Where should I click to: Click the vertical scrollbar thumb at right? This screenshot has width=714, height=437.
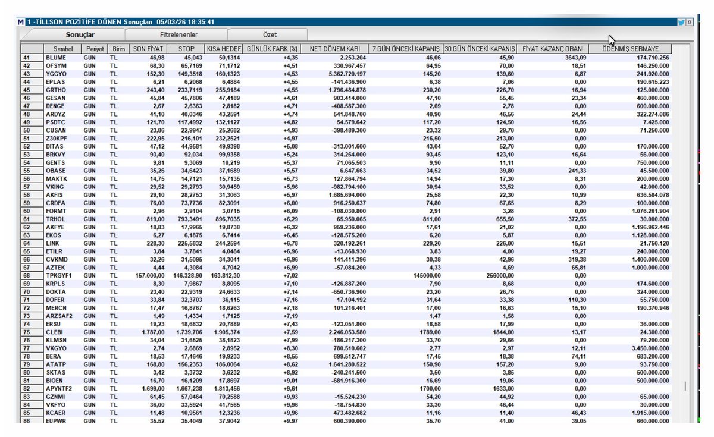(x=684, y=385)
